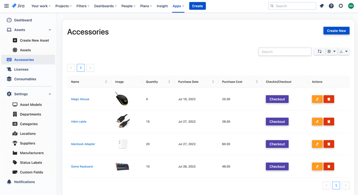The height and width of the screenshot is (195, 358).
Task: Edit the Macbook Adapter accessory
Action: [x=317, y=144]
